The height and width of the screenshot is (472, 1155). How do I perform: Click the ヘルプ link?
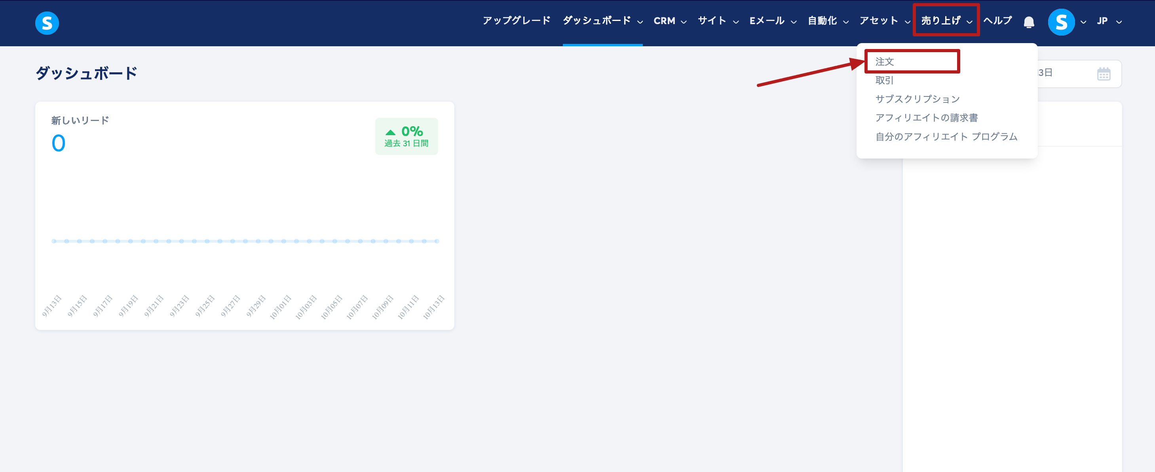[997, 21]
